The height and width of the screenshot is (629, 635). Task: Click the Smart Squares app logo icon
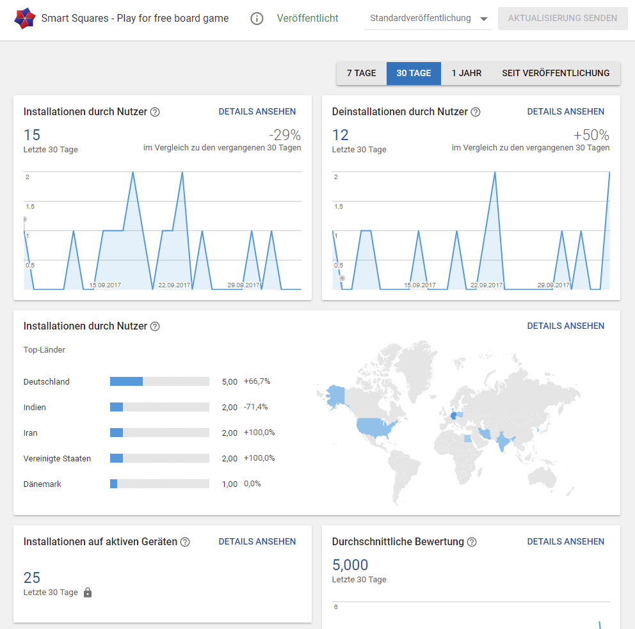pos(25,18)
